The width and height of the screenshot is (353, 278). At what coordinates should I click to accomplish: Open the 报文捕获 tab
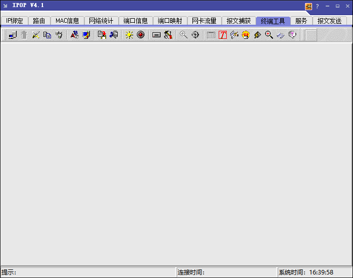coord(238,21)
